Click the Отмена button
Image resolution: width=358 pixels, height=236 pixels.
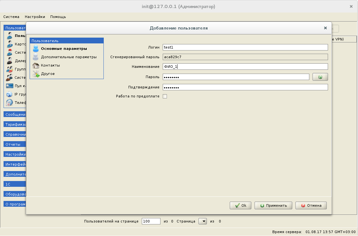click(311, 205)
